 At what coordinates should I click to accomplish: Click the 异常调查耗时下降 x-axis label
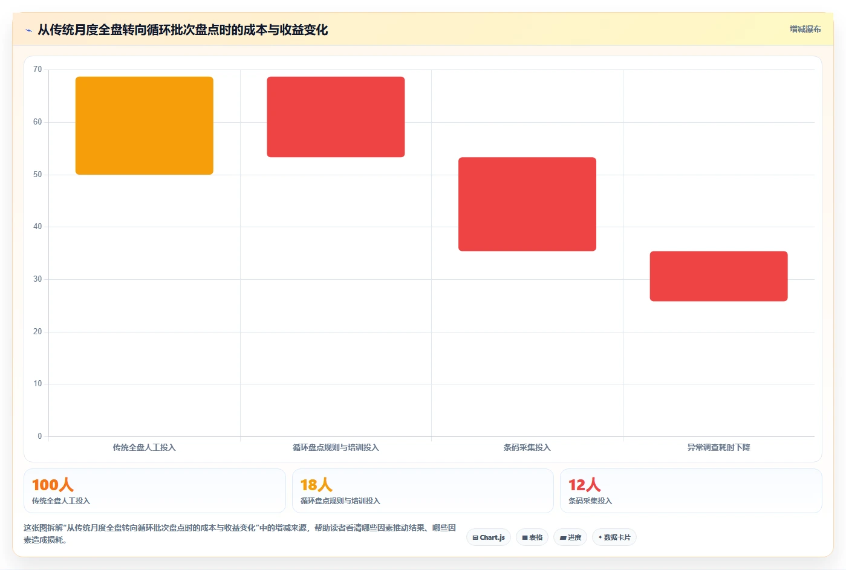click(718, 447)
